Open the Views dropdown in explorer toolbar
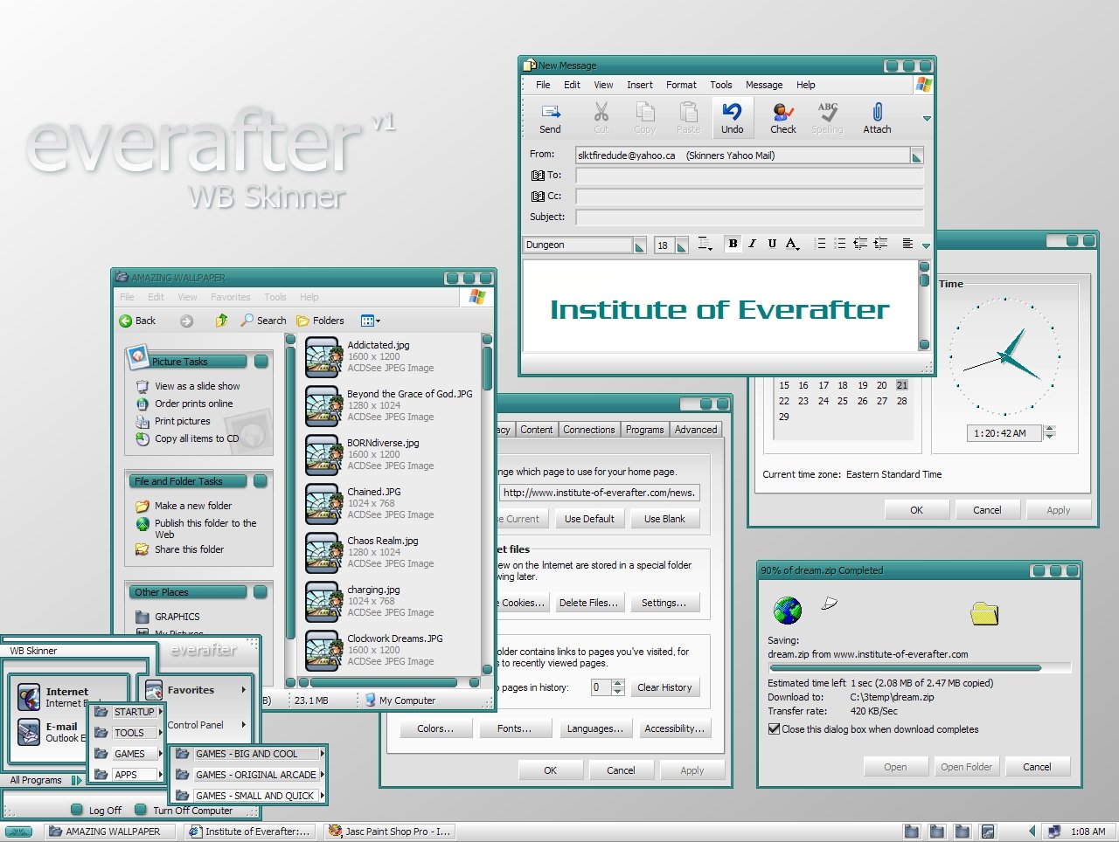 (371, 321)
